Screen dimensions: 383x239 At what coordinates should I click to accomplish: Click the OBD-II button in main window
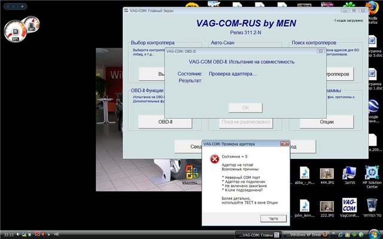165,122
